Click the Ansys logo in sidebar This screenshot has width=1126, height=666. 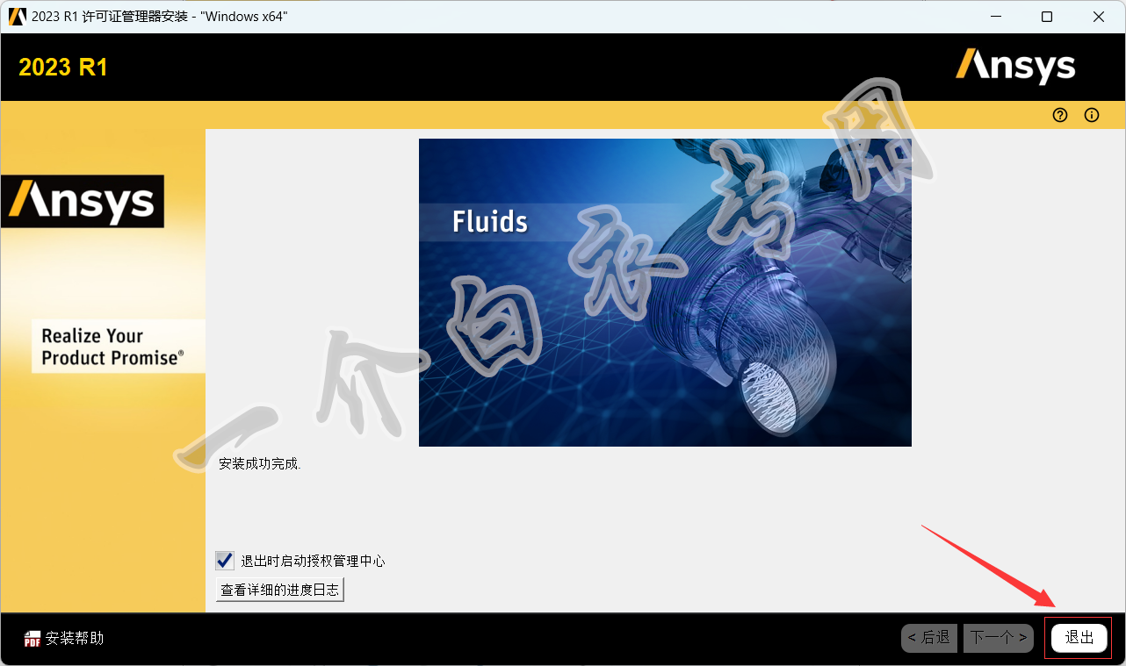[83, 201]
